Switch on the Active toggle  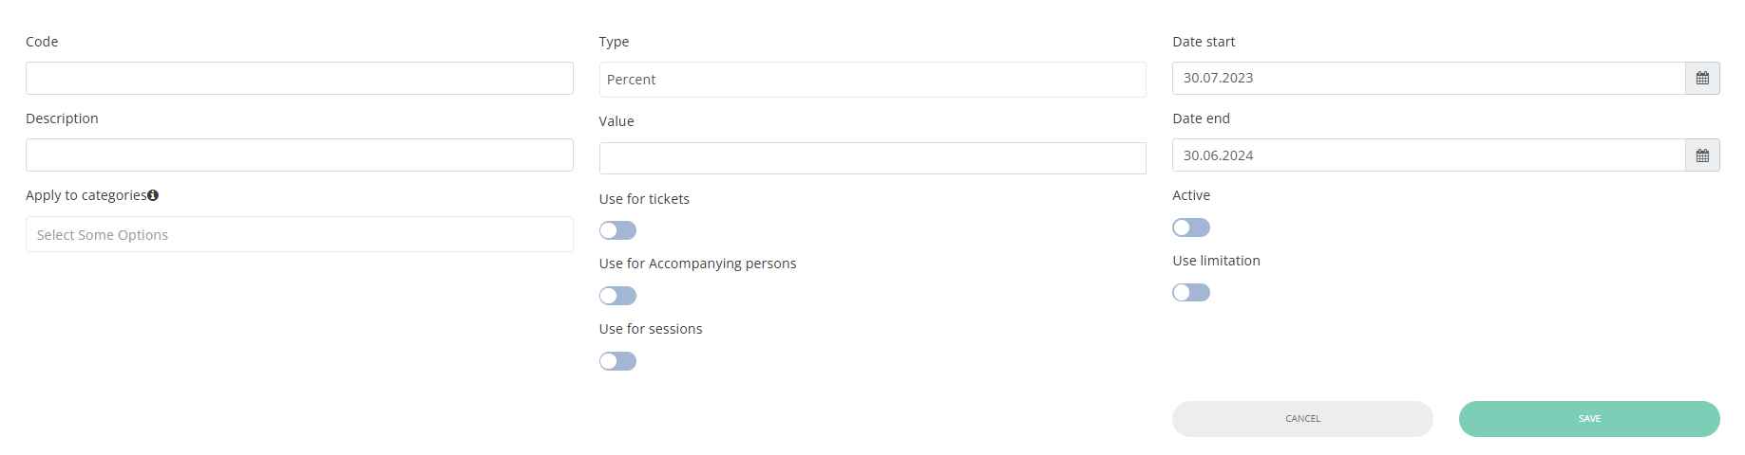1190,227
